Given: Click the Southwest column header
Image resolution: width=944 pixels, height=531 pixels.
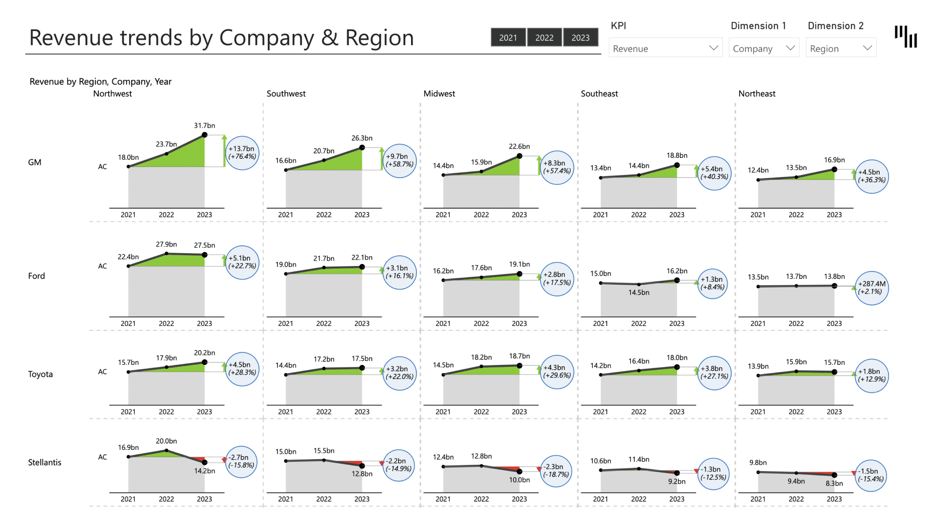Looking at the screenshot, I should pos(286,93).
